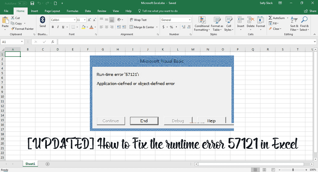Click the Borders icon
Screen dimensions: 318x172
click(73, 27)
